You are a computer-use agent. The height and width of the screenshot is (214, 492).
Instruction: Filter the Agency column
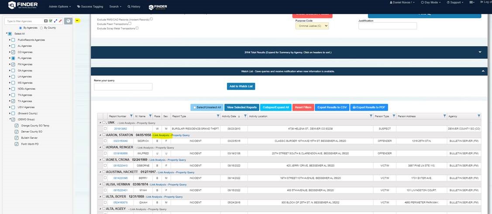point(479,116)
